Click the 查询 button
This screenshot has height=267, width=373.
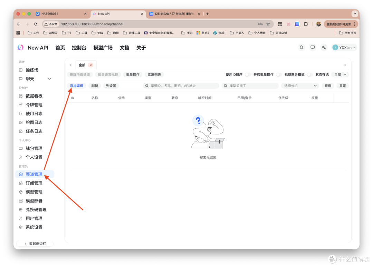(328, 86)
